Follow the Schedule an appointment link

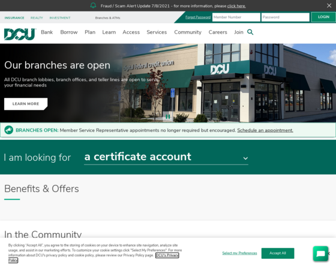tap(265, 130)
